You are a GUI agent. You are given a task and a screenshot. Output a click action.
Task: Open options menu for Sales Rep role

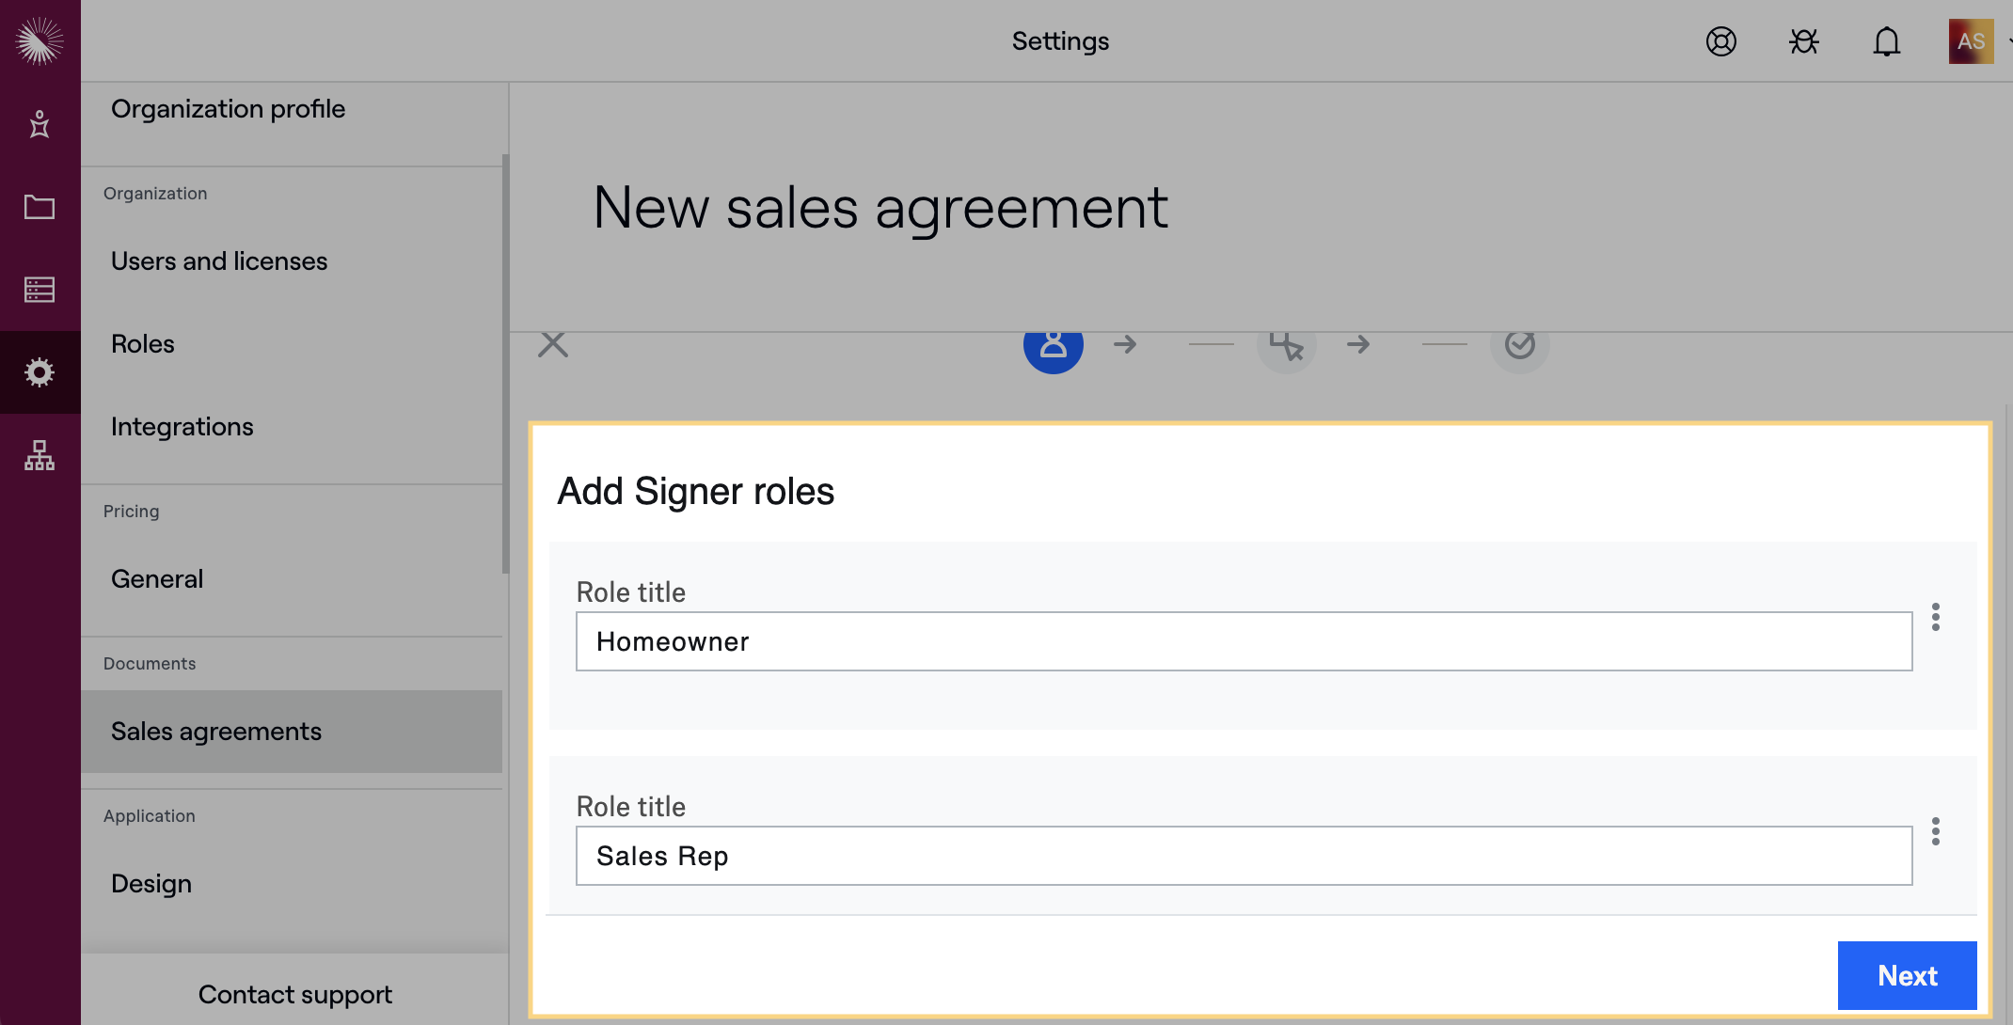1935,831
